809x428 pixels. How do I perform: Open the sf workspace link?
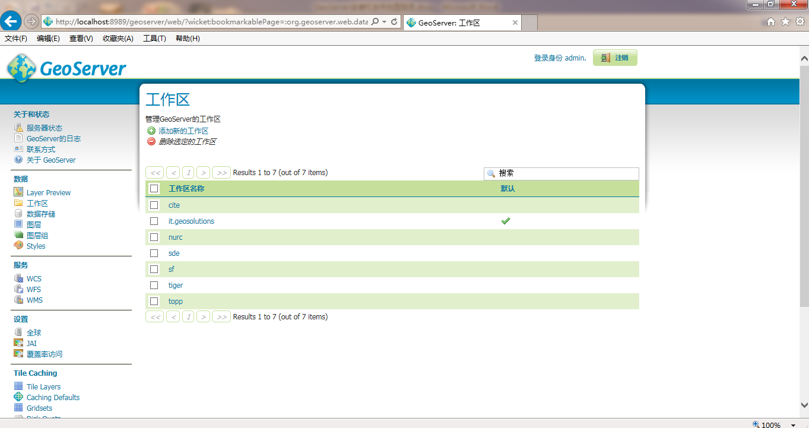[x=172, y=269]
